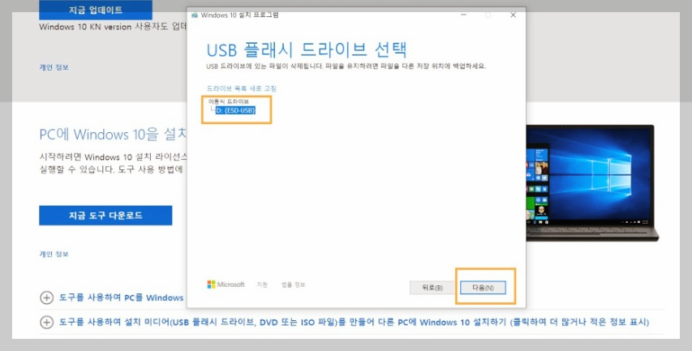This screenshot has height=351, width=692.
Task: Click the 다음(N) next button
Action: (x=483, y=288)
